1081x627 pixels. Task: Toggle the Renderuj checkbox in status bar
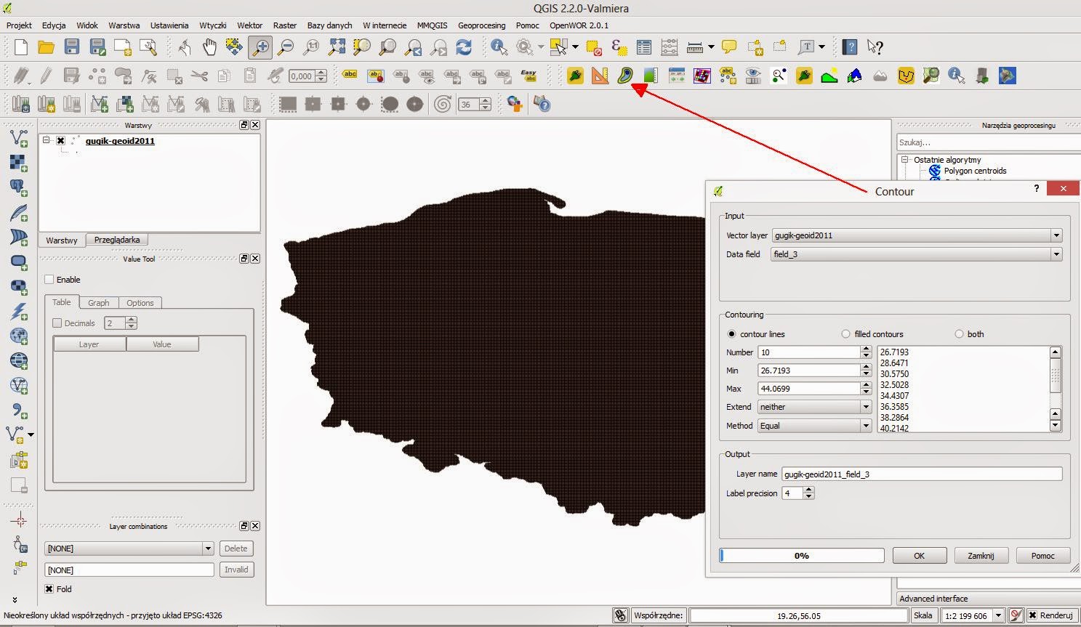click(x=1032, y=615)
